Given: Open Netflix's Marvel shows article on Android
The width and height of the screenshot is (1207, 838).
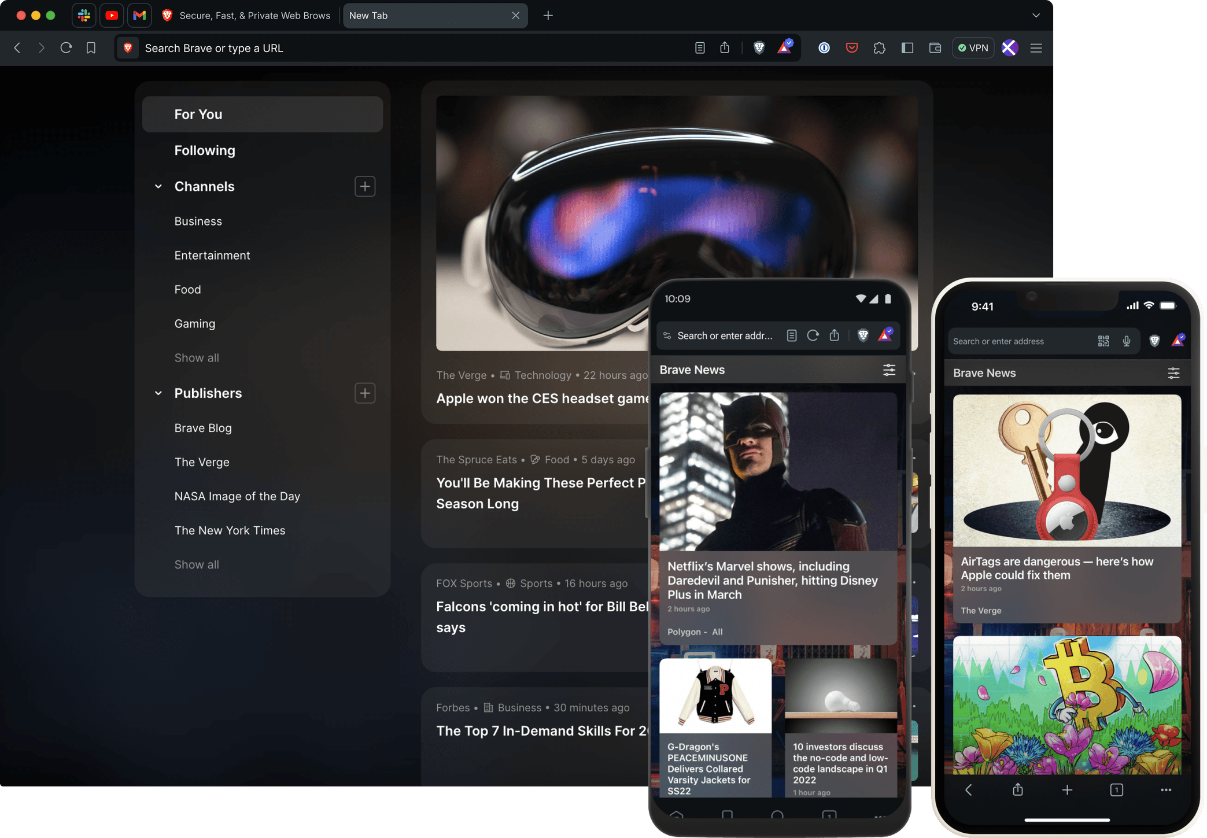Looking at the screenshot, I should pyautogui.click(x=778, y=518).
